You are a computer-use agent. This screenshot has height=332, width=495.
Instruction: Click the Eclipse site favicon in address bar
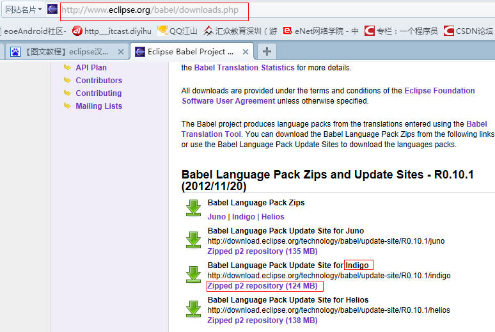point(52,10)
